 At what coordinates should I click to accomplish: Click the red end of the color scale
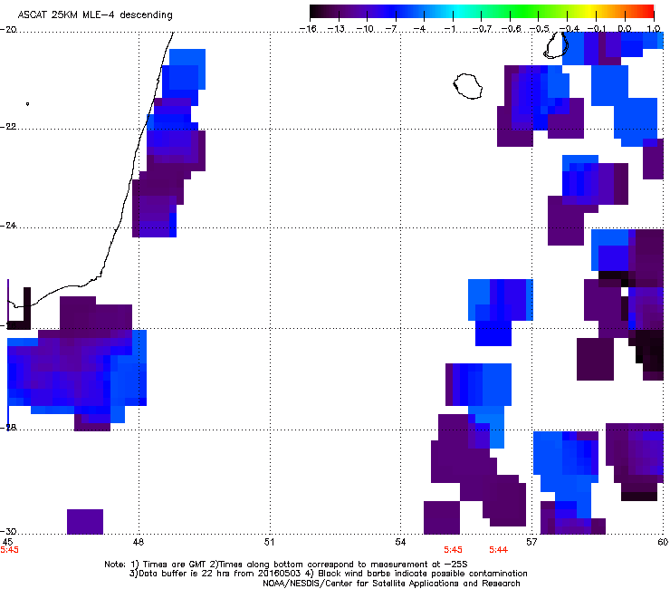(x=646, y=12)
